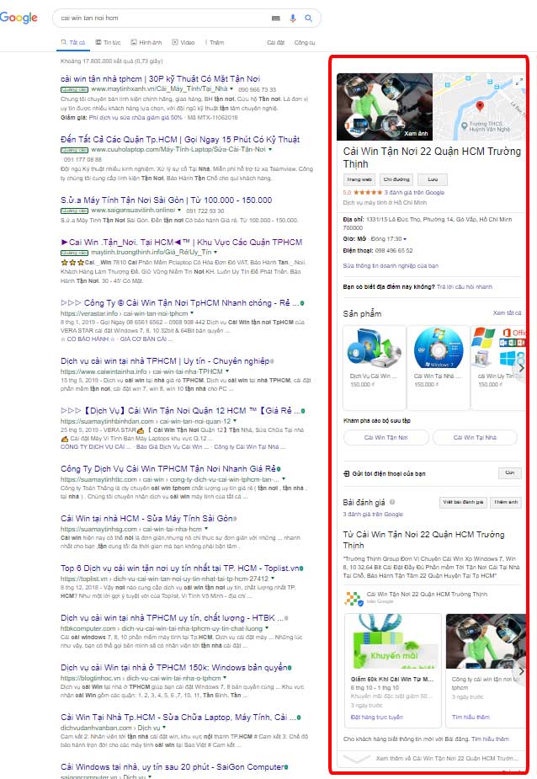Expand dropdown arrow next to www.maytinhxanh.vn URL

[231, 89]
